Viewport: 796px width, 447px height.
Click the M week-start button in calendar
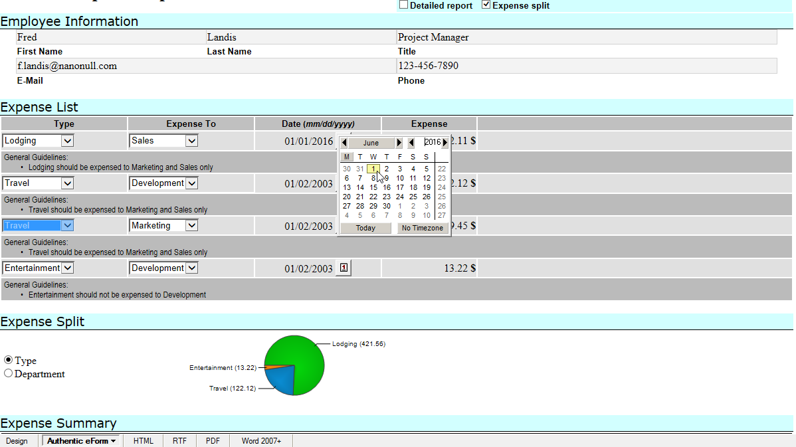(x=347, y=157)
